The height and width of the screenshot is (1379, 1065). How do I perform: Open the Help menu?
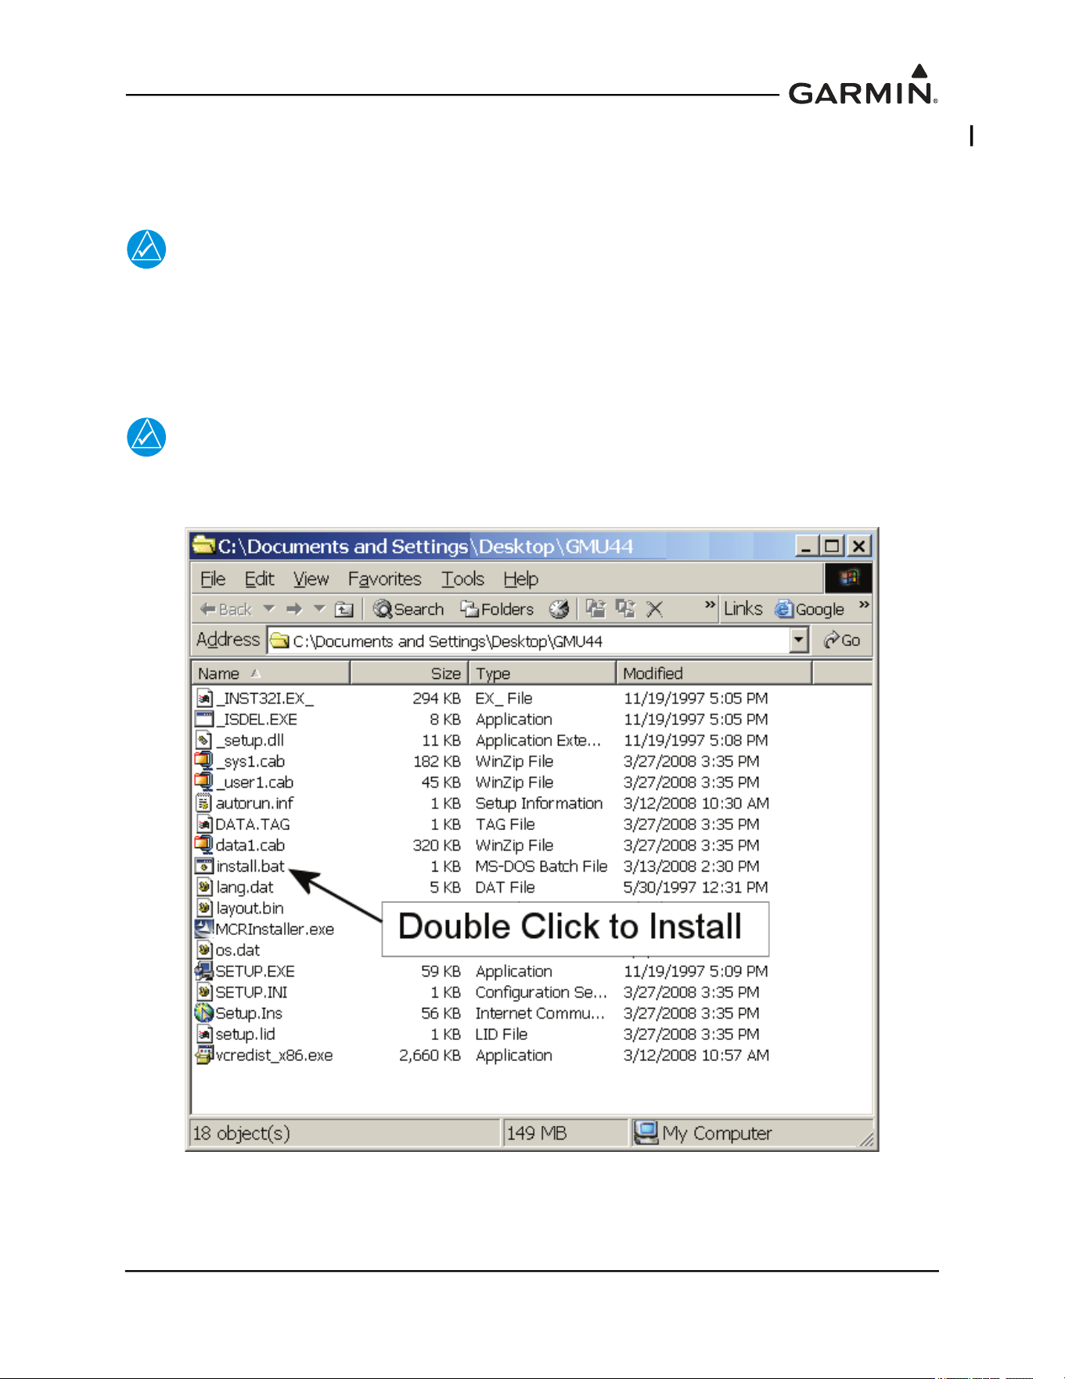pyautogui.click(x=520, y=579)
